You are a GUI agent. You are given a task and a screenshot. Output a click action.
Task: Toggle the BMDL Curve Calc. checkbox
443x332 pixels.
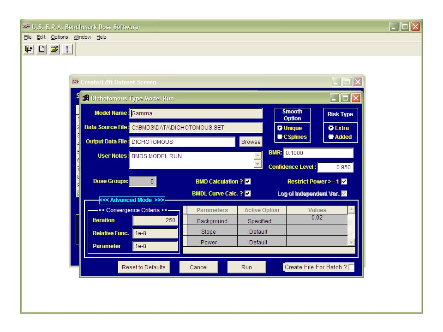tap(248, 193)
